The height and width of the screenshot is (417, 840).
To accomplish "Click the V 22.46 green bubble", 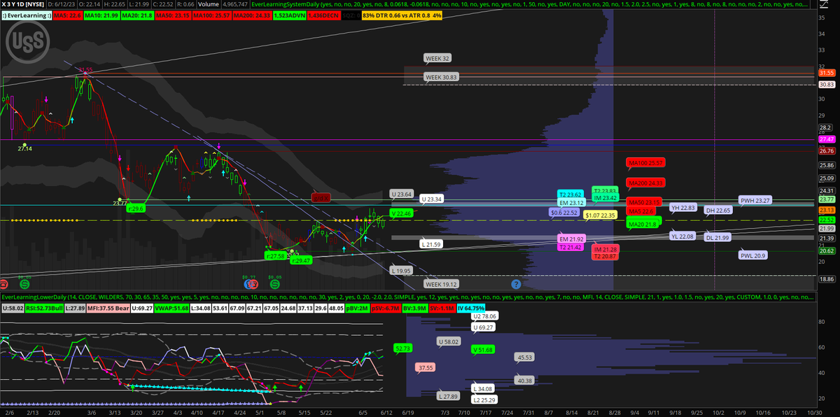I will click(x=402, y=213).
